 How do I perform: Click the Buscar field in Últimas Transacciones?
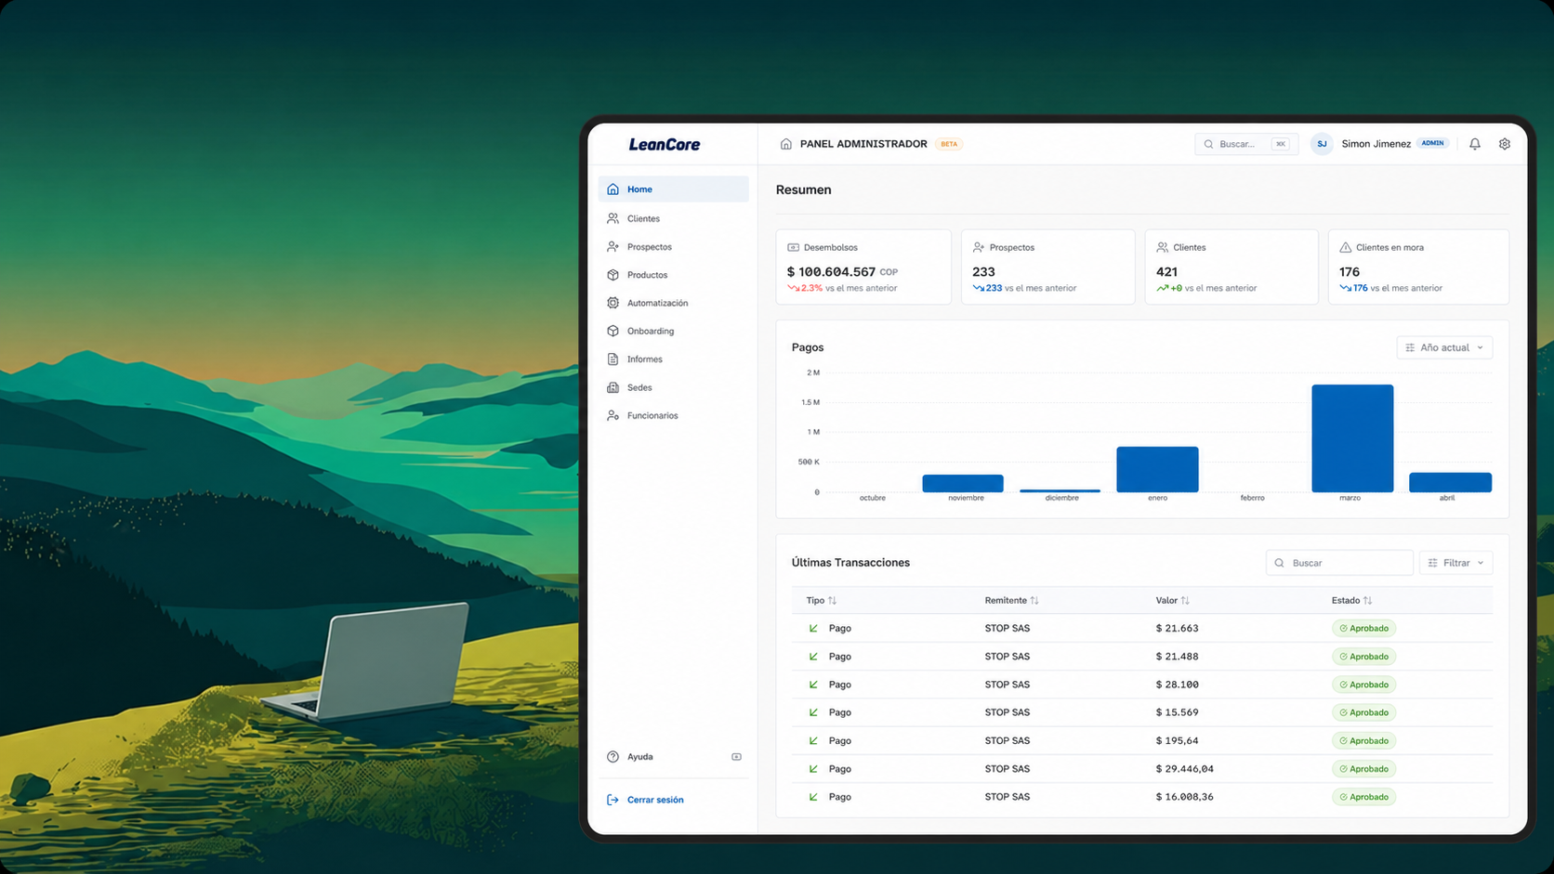[1346, 563]
